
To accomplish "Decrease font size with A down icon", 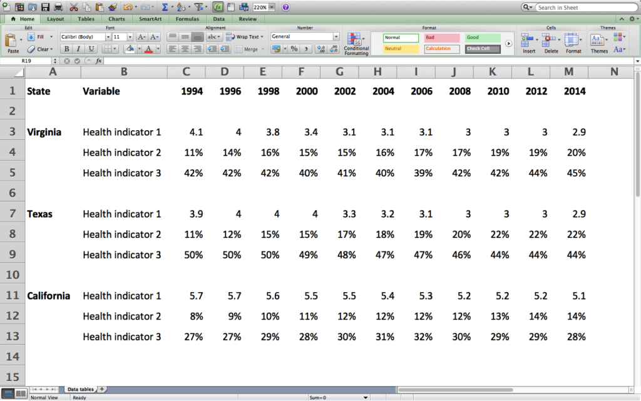I will 154,37.
